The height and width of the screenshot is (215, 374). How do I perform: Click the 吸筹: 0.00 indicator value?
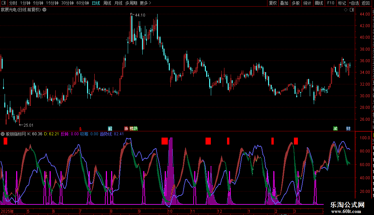point(89,134)
